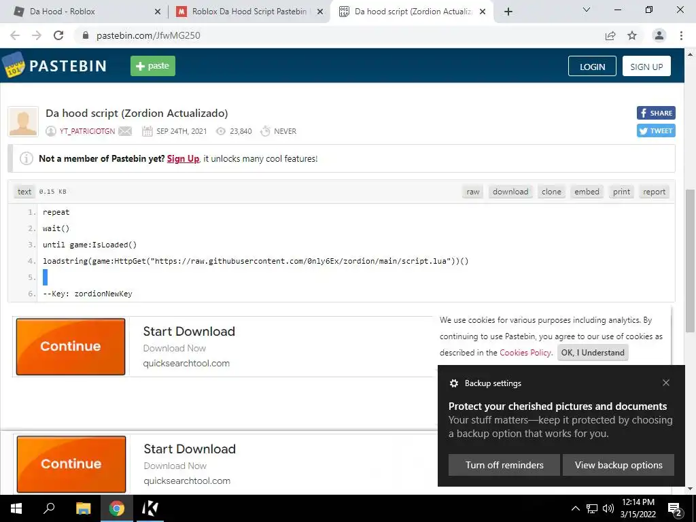
Task: Click the browser back arrow
Action: coord(15,35)
